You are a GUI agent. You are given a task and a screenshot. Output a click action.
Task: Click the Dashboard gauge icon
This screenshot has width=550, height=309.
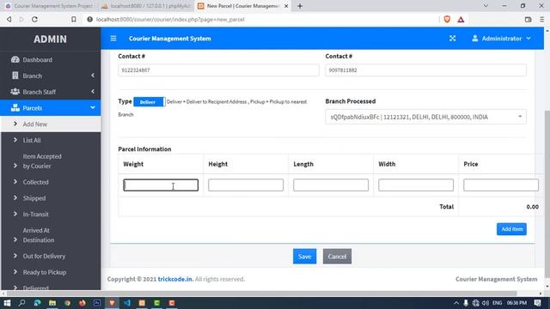point(15,59)
